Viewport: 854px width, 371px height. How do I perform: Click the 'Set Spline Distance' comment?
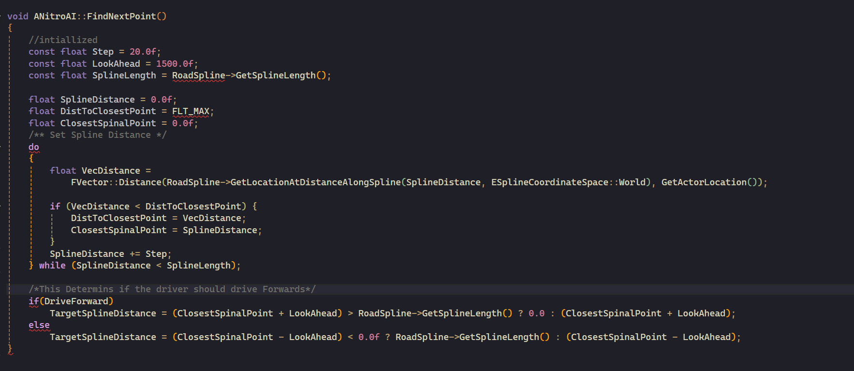[x=97, y=135]
